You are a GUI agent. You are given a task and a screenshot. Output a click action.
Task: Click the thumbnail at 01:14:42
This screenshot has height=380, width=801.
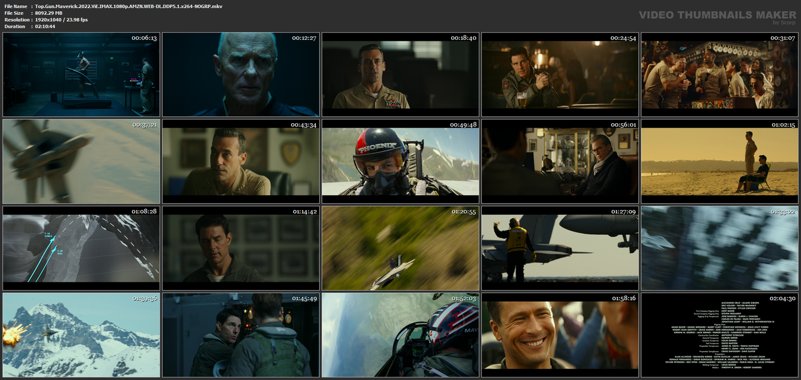click(x=241, y=248)
